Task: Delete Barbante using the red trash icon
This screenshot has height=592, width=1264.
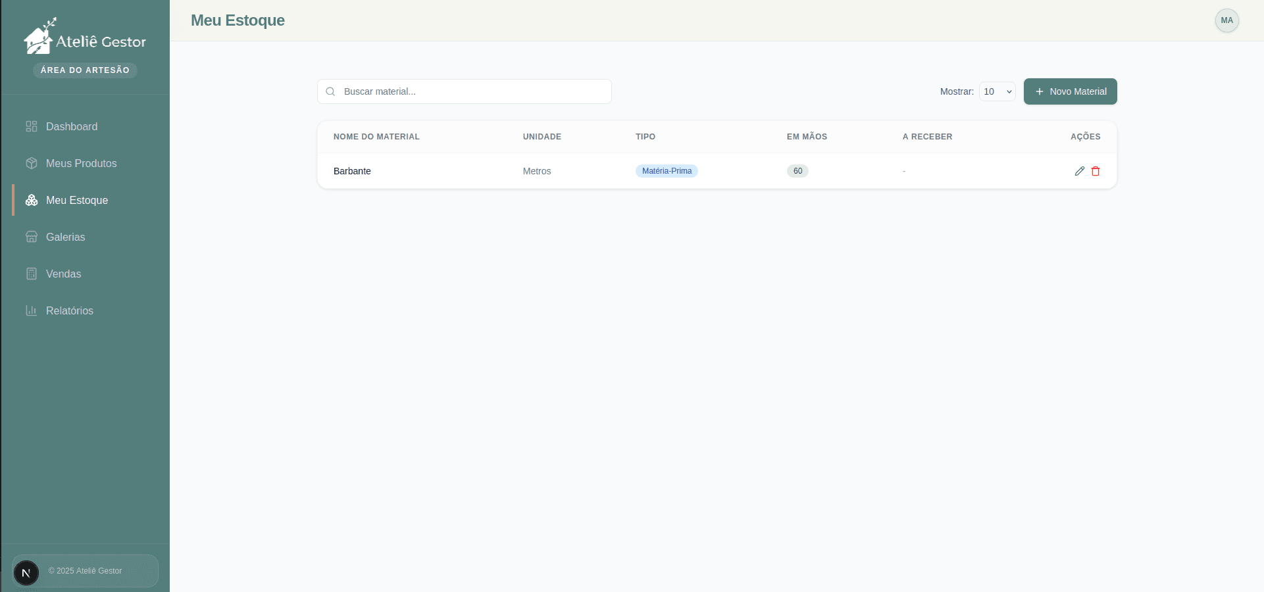Action: [1096, 171]
